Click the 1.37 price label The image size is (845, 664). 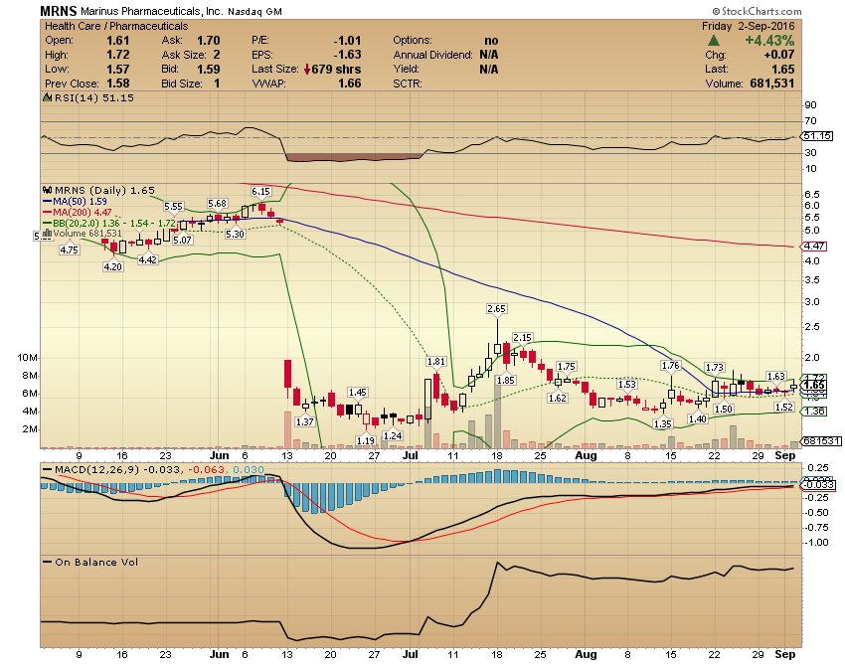click(305, 422)
